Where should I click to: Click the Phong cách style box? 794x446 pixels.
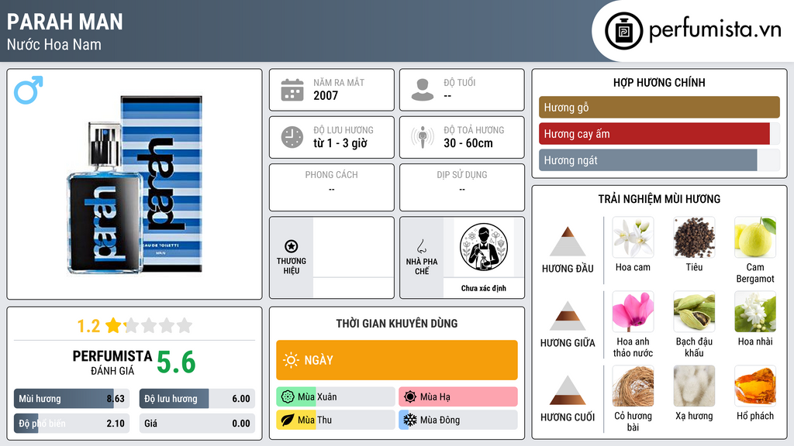[x=332, y=187]
